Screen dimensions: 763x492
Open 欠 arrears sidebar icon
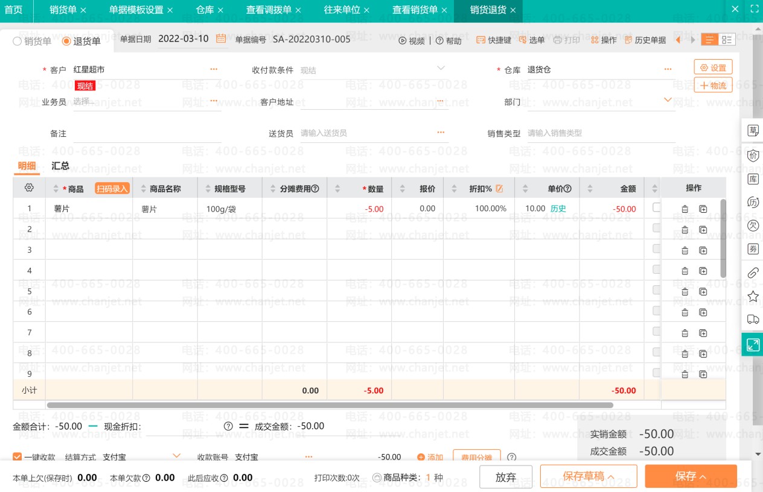point(753,225)
